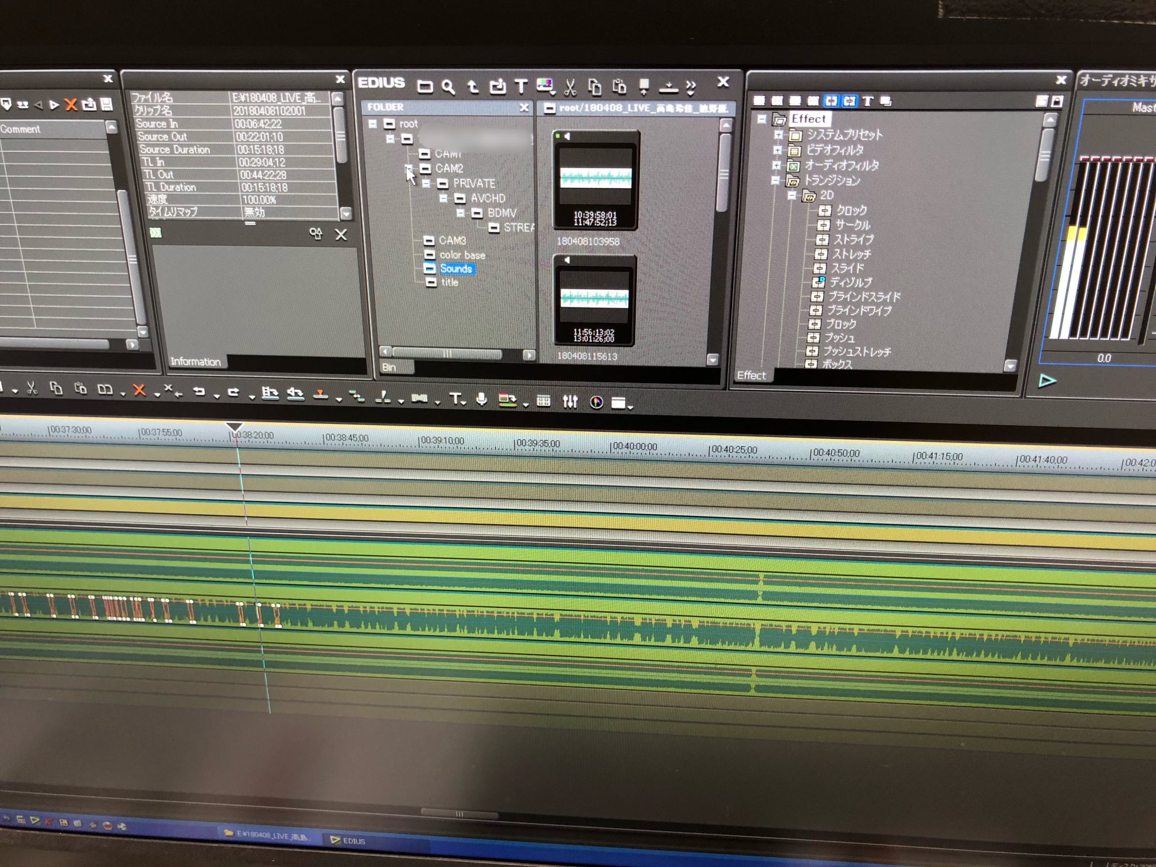Screen dimensions: 1156x867
Task: Click the red X delete icon in timeline toolbar
Action: point(139,389)
